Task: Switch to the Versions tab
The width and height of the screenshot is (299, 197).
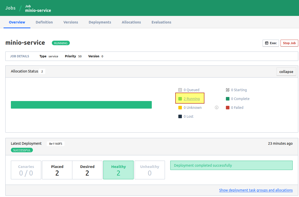Action: click(71, 22)
